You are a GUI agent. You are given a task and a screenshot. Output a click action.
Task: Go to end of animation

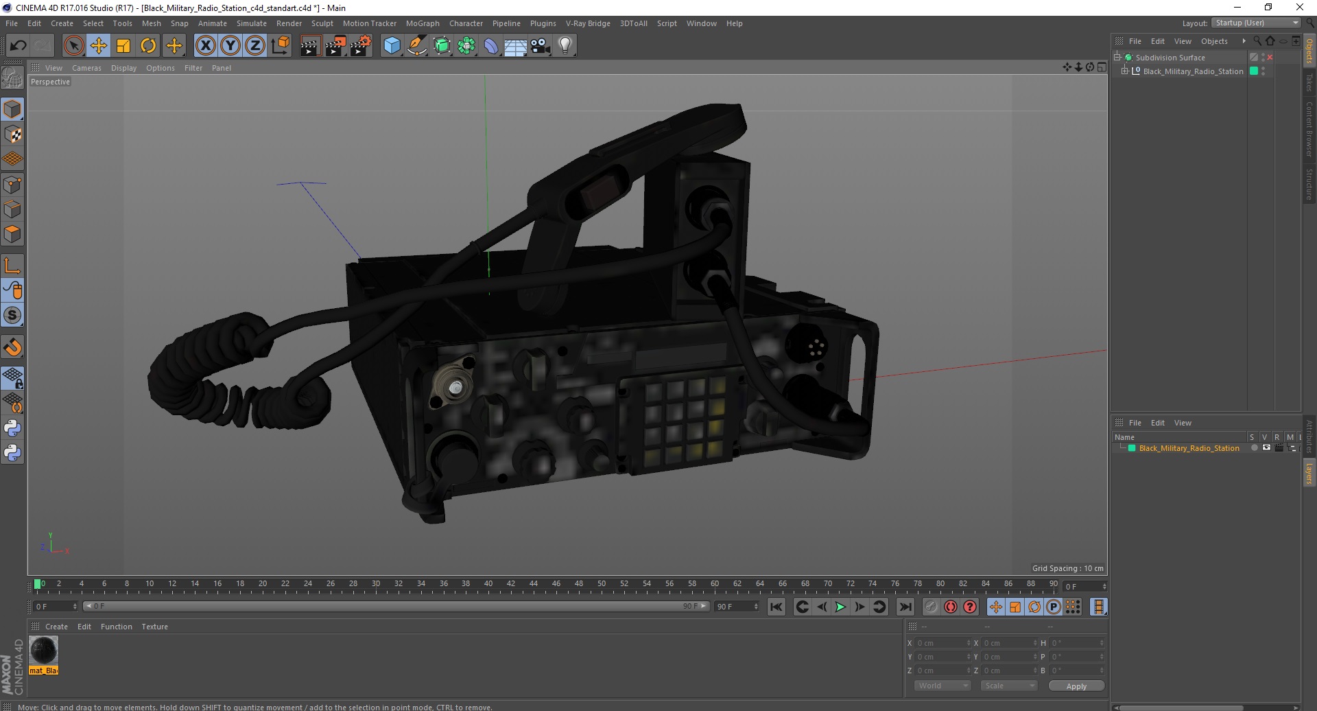click(905, 607)
